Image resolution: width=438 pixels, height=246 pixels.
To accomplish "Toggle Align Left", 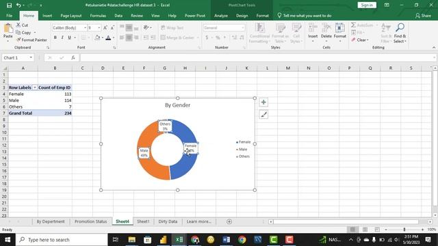I will [122, 38].
